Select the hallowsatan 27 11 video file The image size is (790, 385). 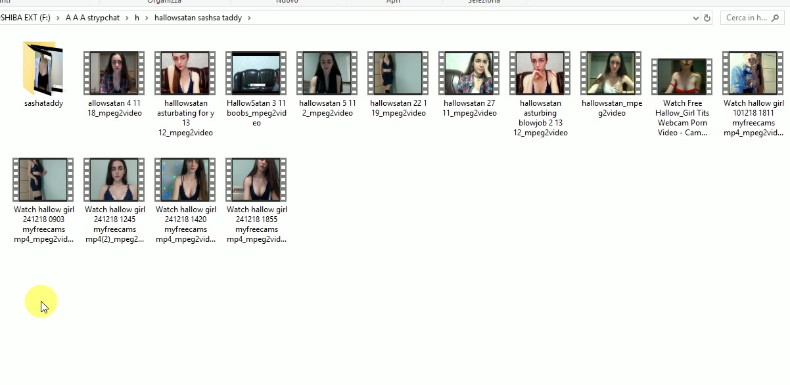(x=469, y=73)
